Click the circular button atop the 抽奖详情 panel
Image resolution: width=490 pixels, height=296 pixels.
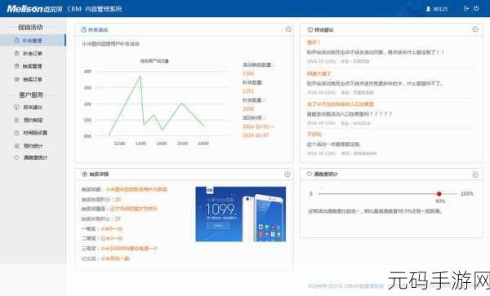(287, 175)
